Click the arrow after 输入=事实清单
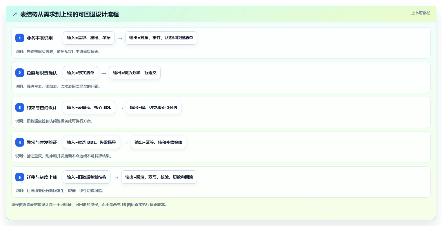442x226 pixels. [103, 73]
